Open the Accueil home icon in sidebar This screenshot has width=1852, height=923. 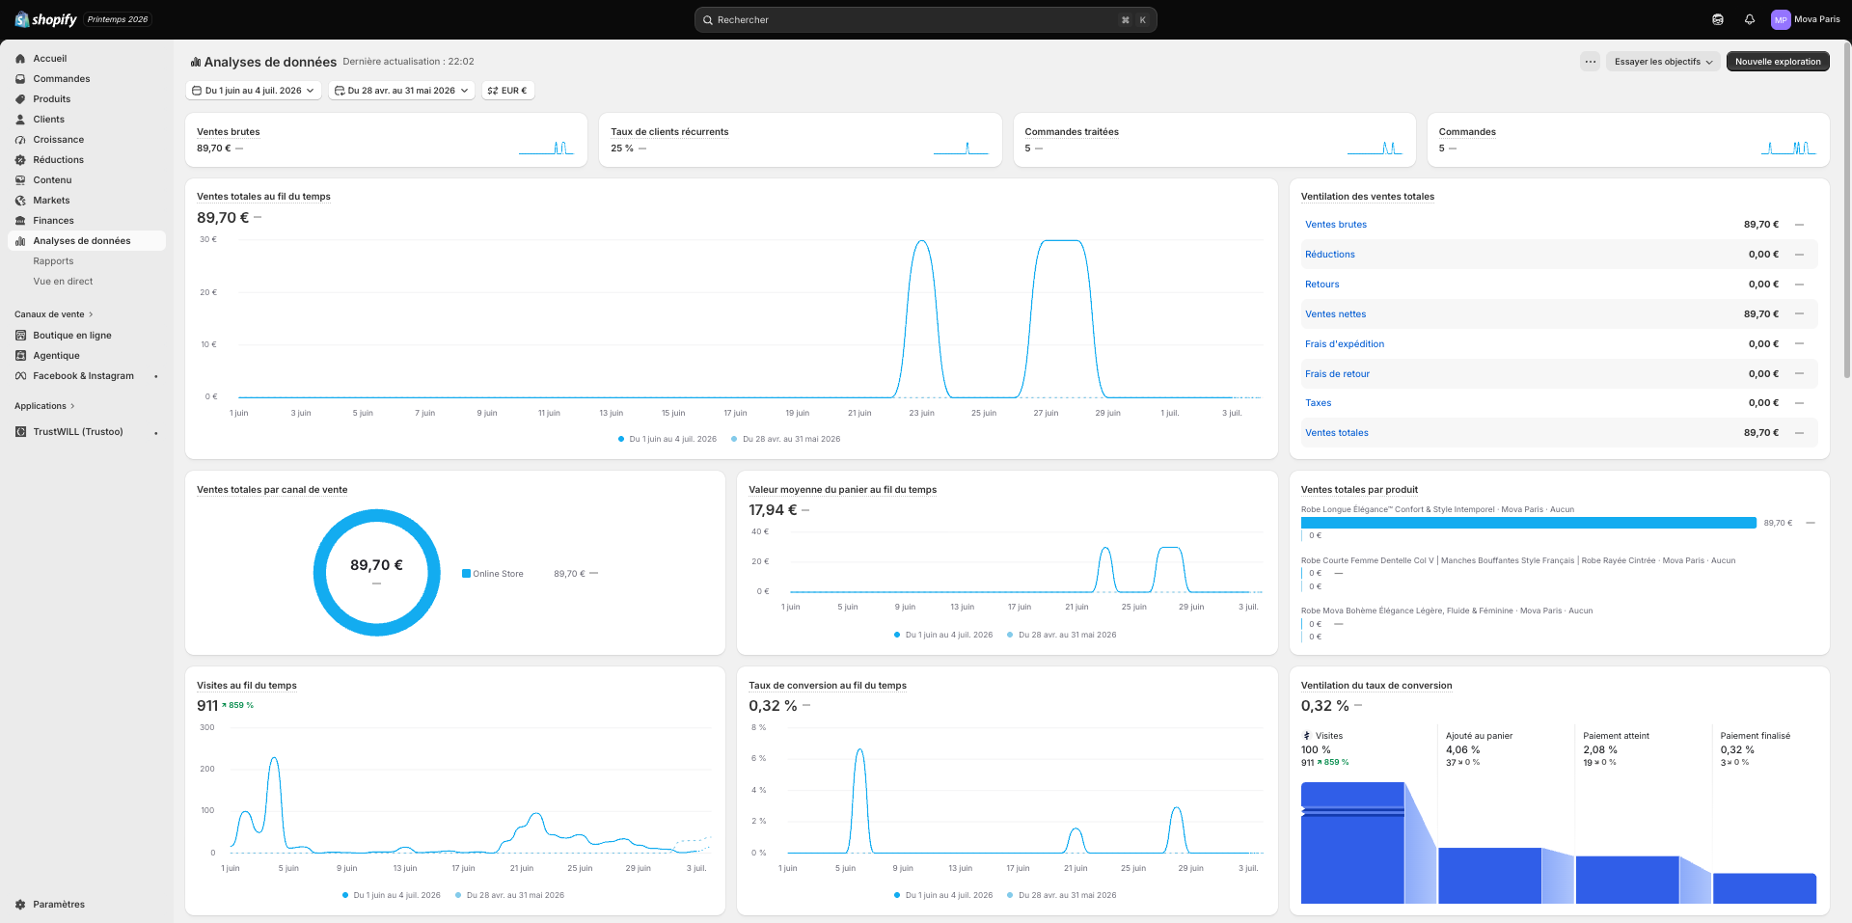(x=20, y=59)
